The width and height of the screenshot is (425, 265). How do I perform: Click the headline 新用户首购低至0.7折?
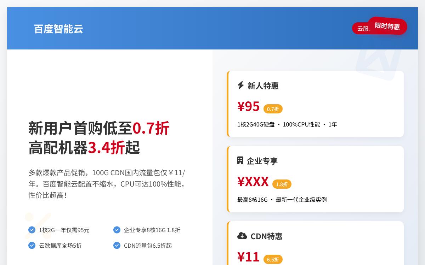click(x=99, y=128)
